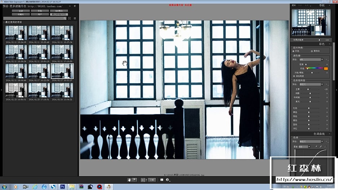Click 适窗 fit zoom option

tap(294, 5)
